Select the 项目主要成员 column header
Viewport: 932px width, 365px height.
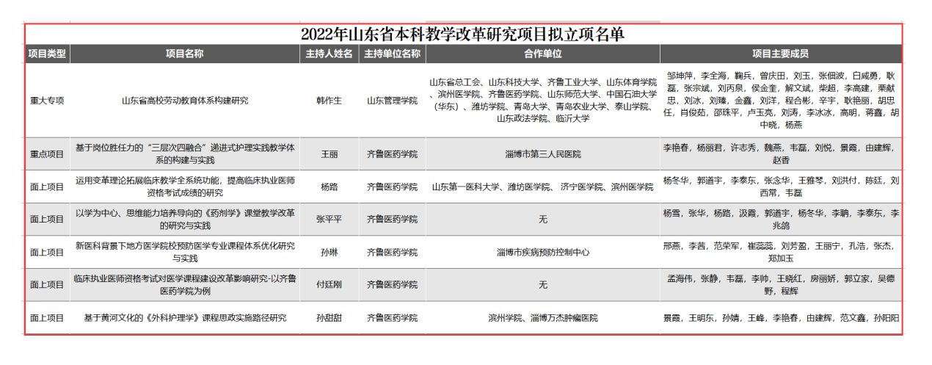(780, 54)
